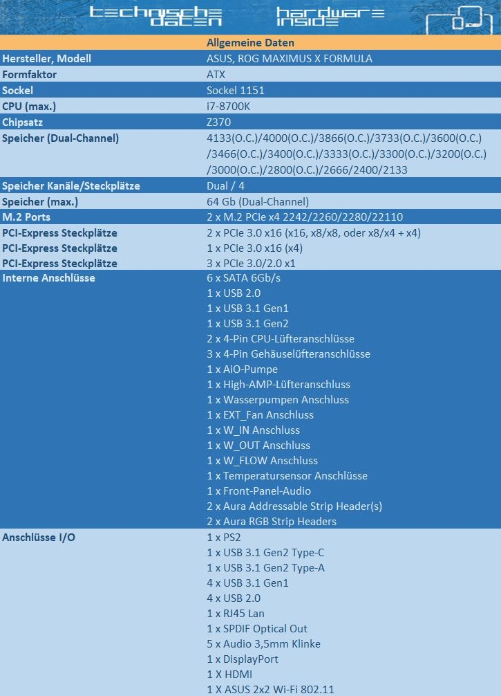Screen dimensions: 501x696
Task: Select '2 x M.2 PCIe x4' value
Action: (305, 217)
